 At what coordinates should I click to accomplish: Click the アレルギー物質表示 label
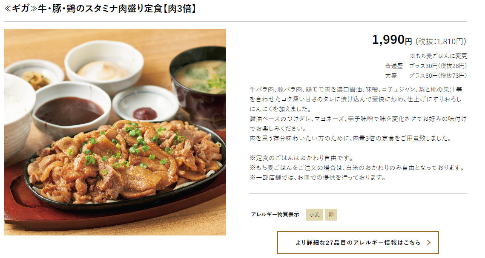tap(275, 214)
